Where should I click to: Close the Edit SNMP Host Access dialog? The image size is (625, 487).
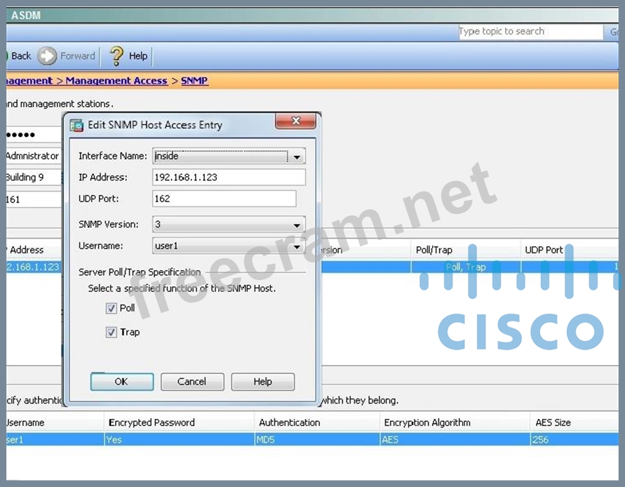[295, 121]
